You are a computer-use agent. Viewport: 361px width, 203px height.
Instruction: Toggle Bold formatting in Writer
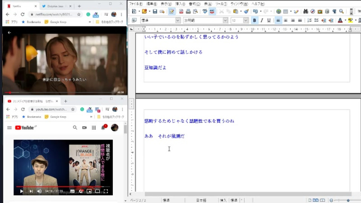click(255, 20)
